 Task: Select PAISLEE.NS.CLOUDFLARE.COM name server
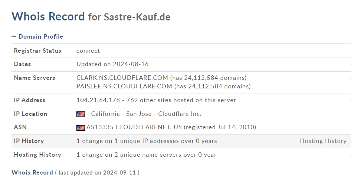124,86
